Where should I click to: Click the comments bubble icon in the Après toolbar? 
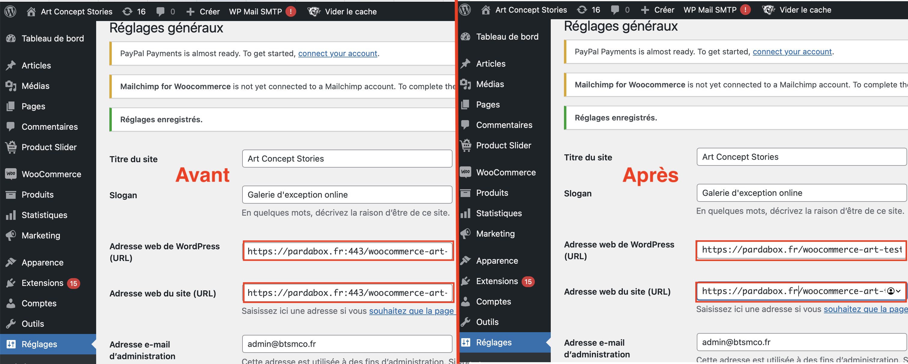615,10
